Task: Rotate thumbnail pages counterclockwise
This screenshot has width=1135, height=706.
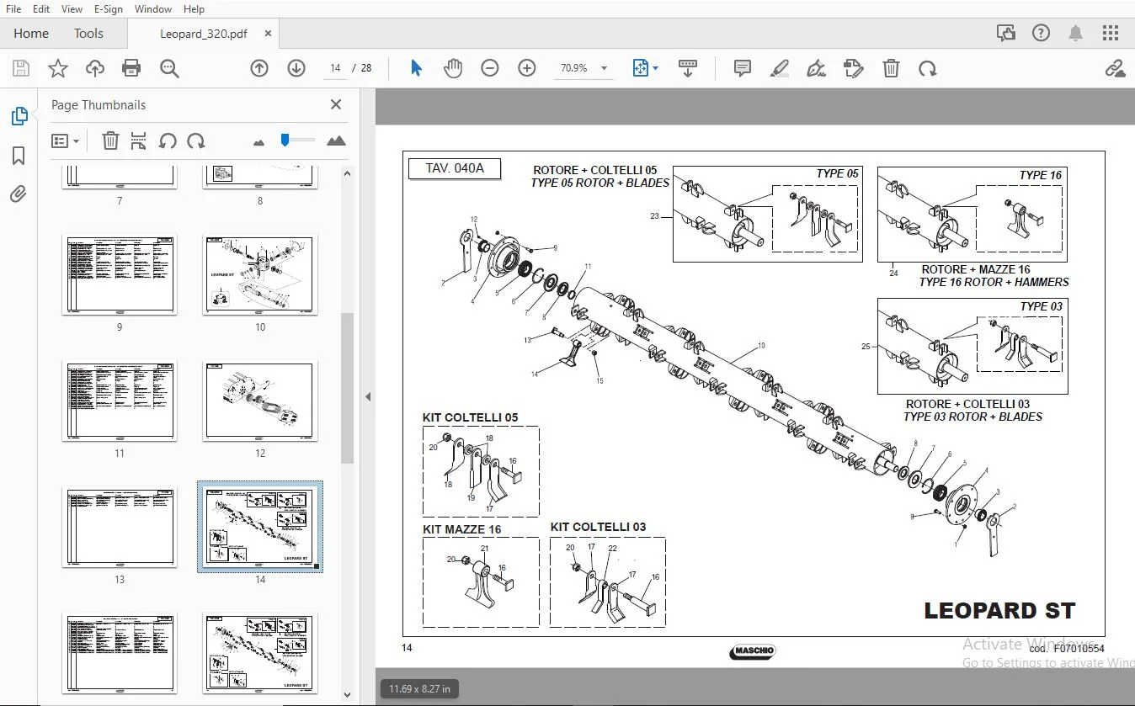Action: 168,141
